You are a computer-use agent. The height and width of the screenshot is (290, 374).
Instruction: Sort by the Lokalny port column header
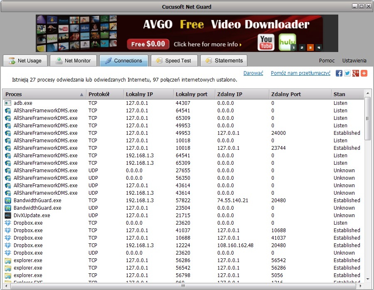(x=194, y=94)
